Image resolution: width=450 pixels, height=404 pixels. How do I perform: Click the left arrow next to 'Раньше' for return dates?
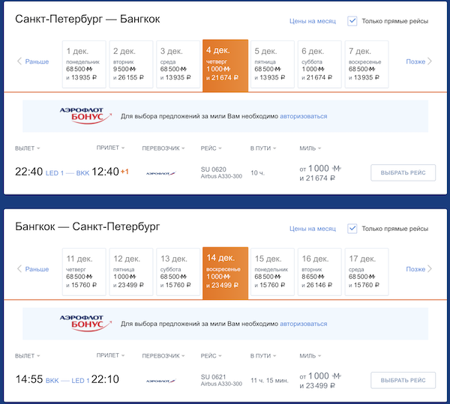[19, 269]
